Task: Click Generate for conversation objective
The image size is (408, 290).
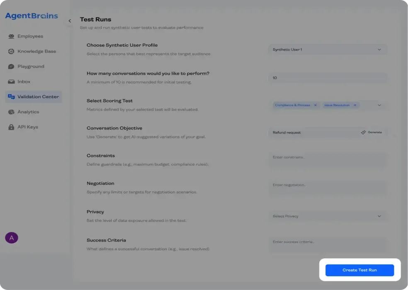Action: click(x=372, y=133)
